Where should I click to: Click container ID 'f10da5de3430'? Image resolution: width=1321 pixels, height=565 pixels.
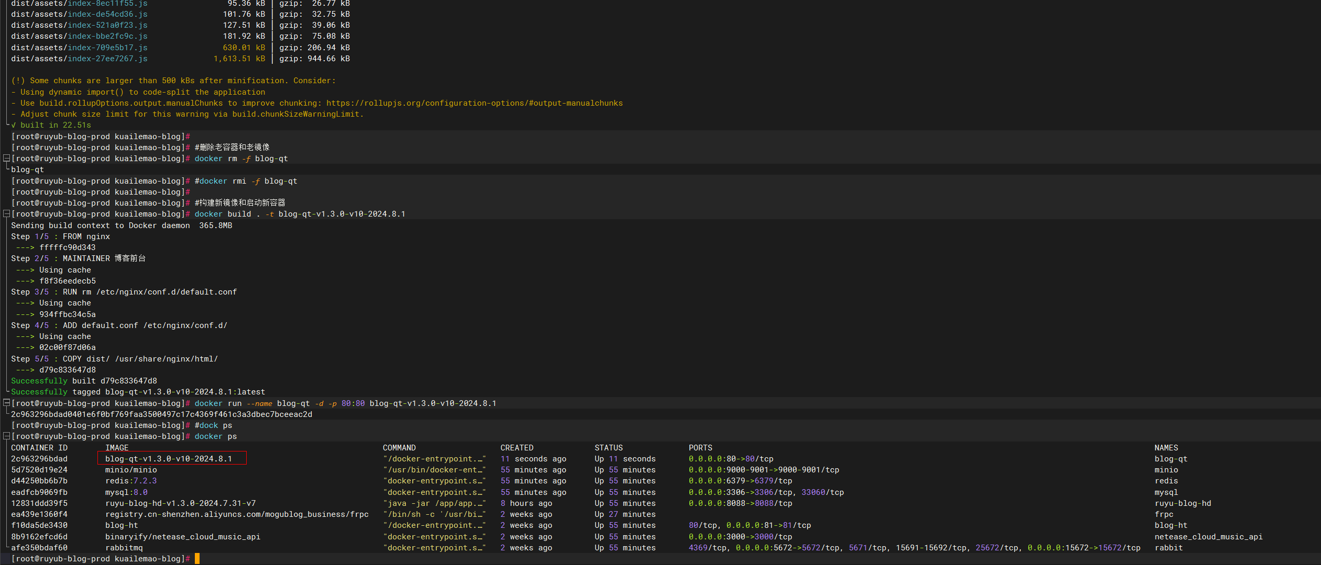coord(39,525)
